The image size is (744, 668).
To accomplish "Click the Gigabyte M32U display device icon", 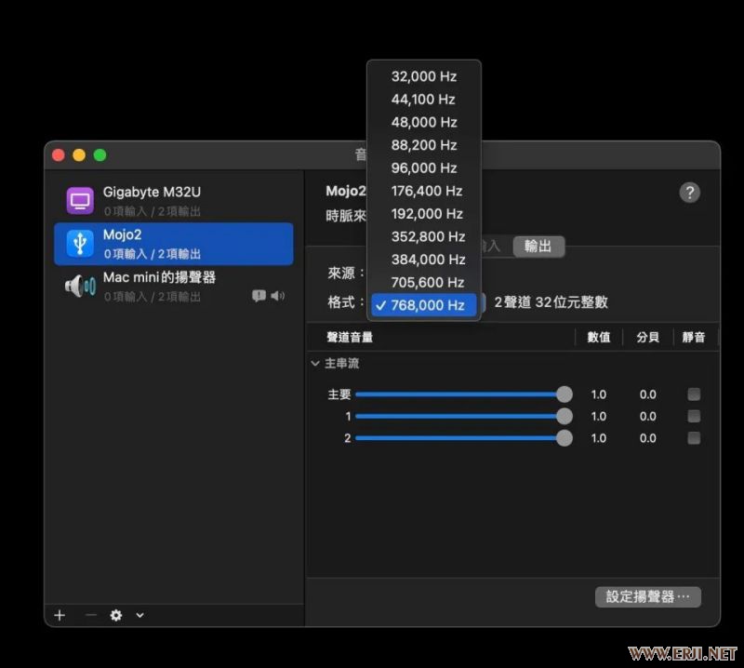I will (x=80, y=201).
